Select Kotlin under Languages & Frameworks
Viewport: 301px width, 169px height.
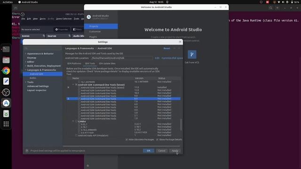33,78
